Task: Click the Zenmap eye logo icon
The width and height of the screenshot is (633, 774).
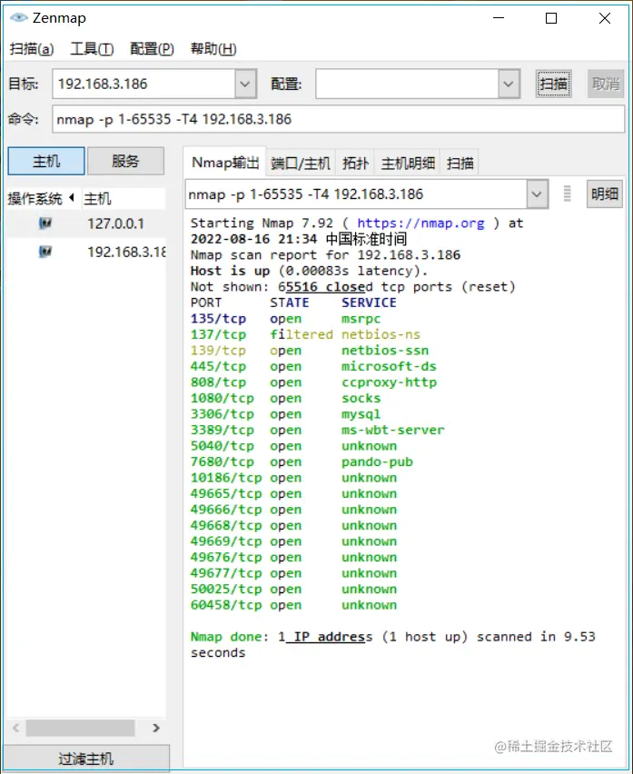Action: click(19, 18)
